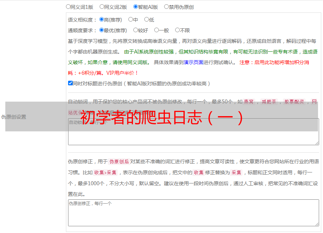This screenshot has height=233, width=323.
Task: Set 通顺度要求 to 较好
Action: [135, 30]
